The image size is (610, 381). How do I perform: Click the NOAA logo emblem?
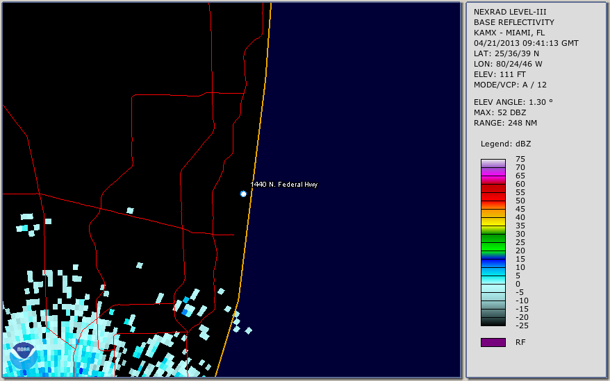click(24, 356)
